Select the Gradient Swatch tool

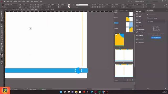tap(2, 39)
